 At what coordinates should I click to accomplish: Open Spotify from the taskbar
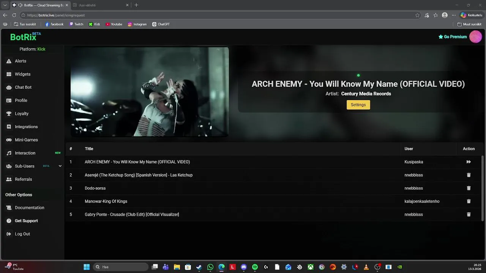(255, 267)
